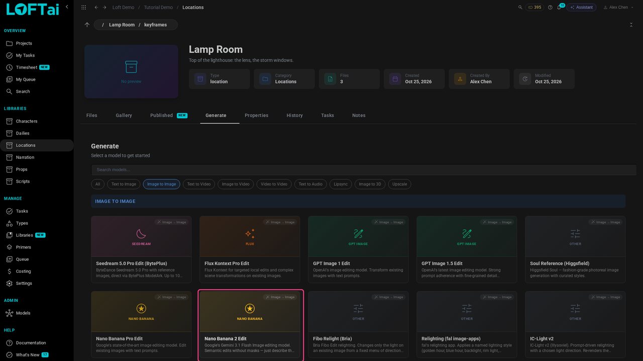The width and height of the screenshot is (643, 361).
Task: Go up one level with arrow icon
Action: [87, 25]
